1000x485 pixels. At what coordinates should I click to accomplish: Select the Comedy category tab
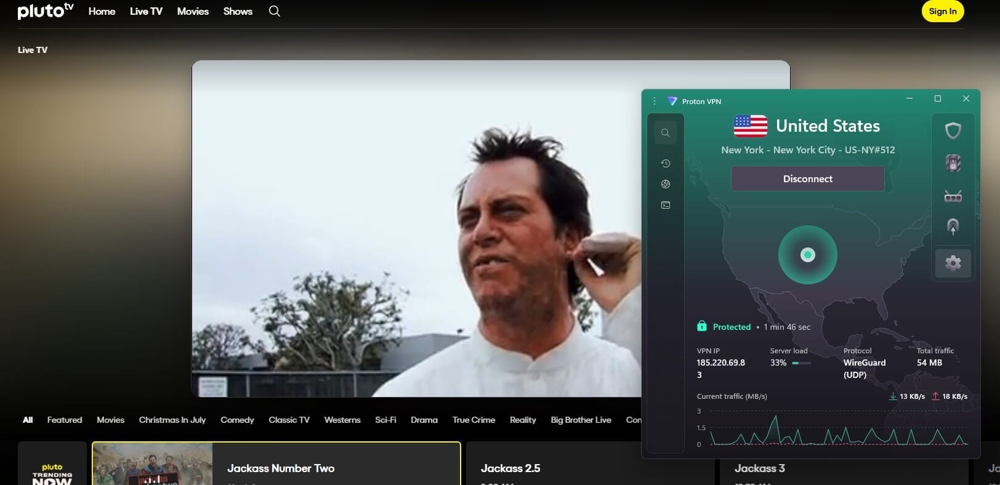point(237,420)
